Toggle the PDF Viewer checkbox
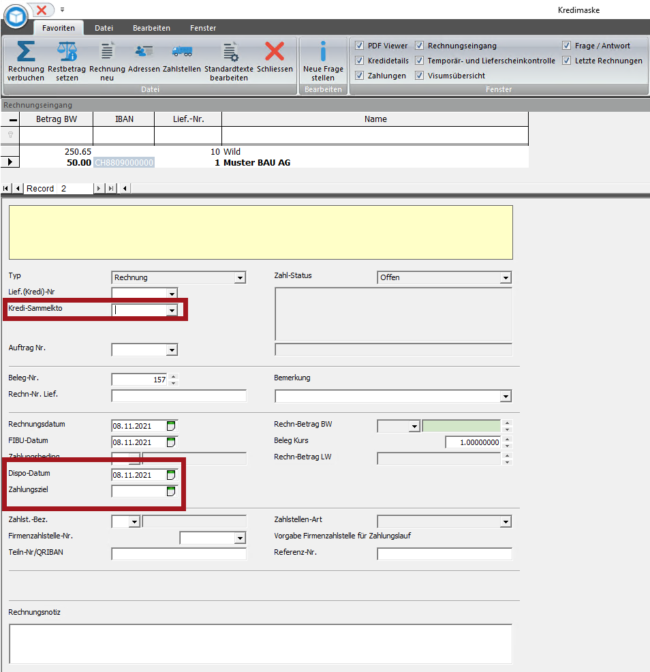 click(x=360, y=45)
